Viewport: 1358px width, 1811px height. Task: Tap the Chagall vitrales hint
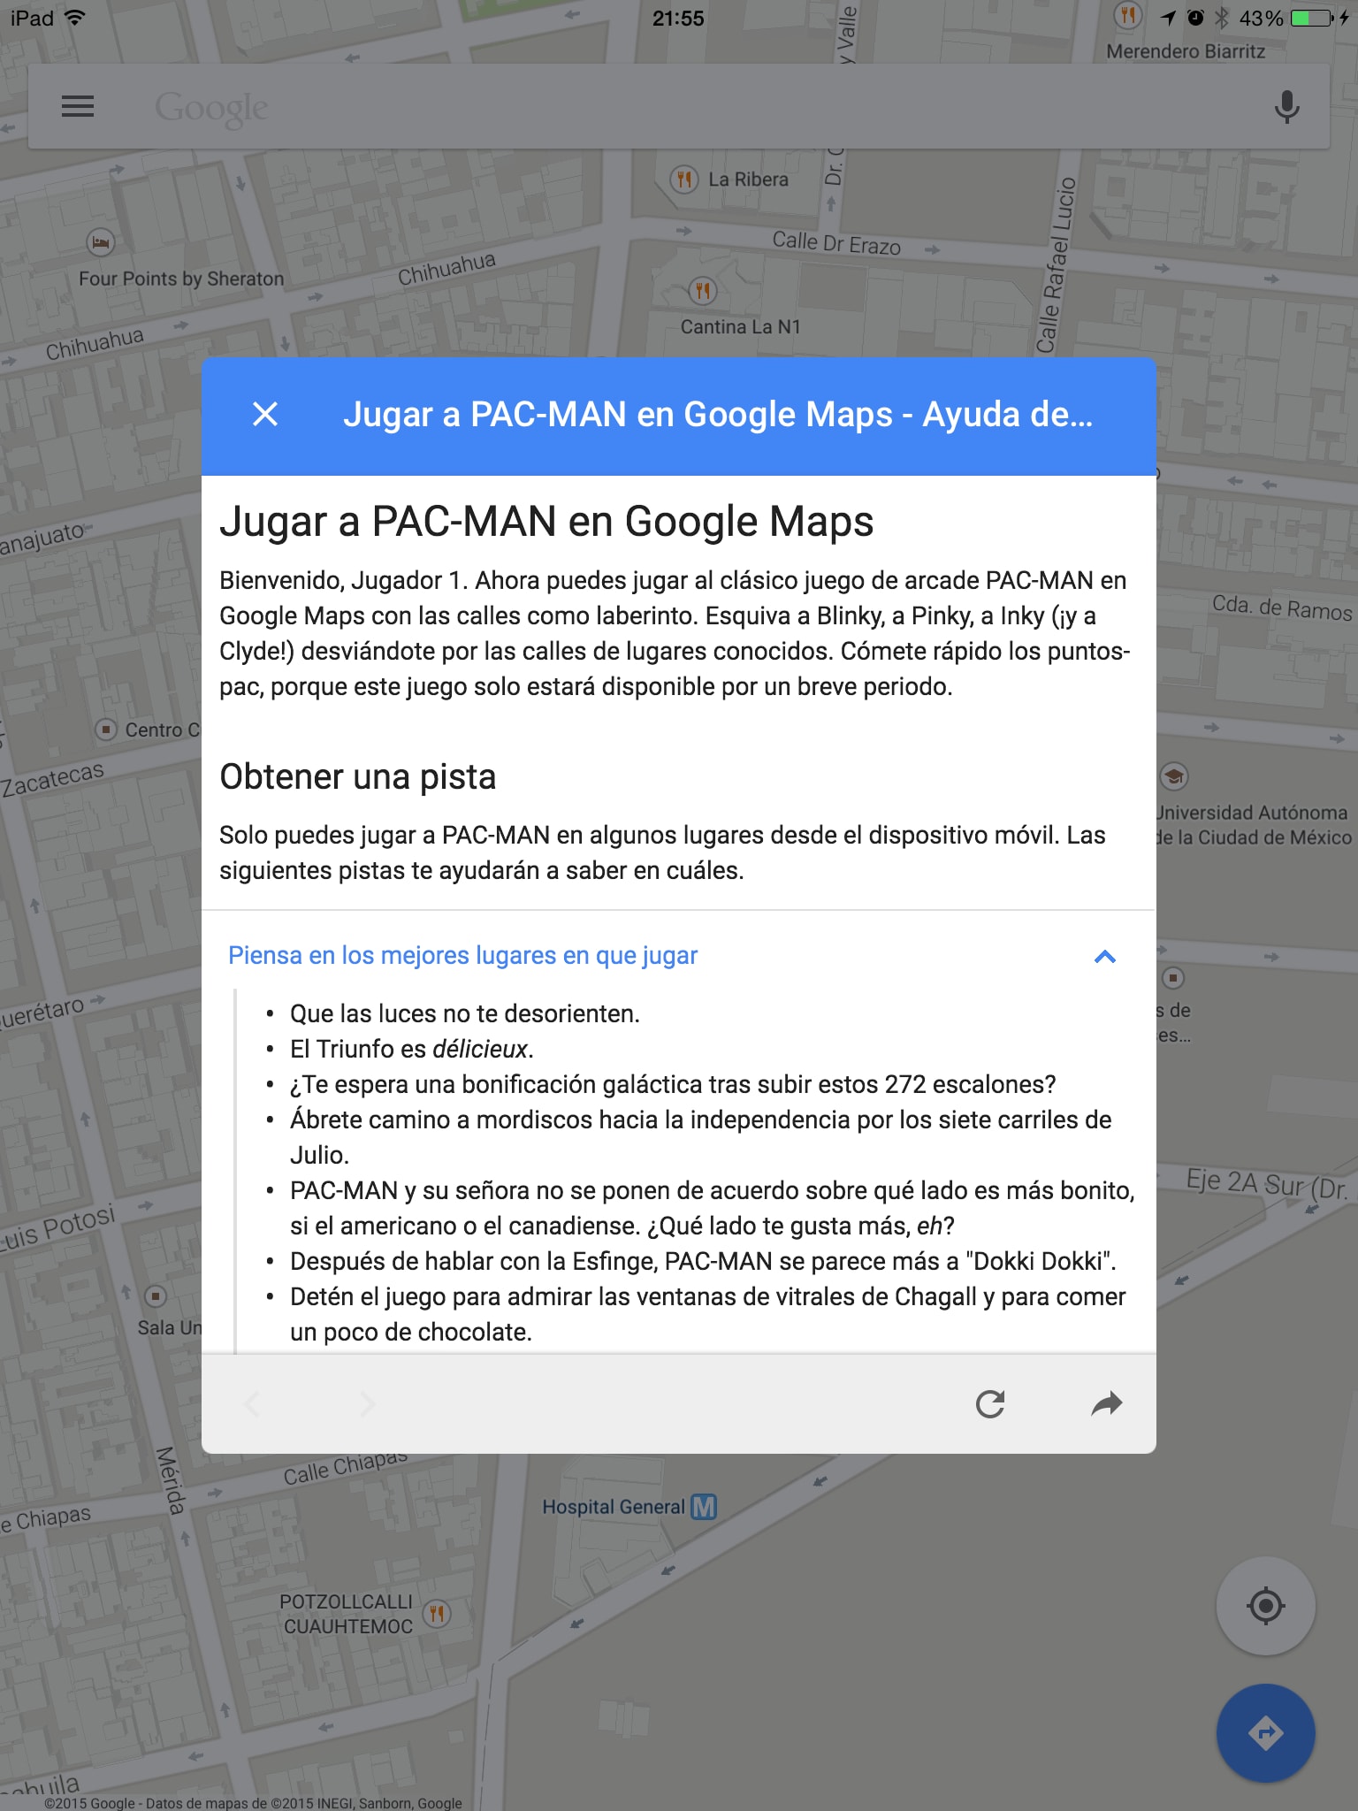tap(707, 1314)
